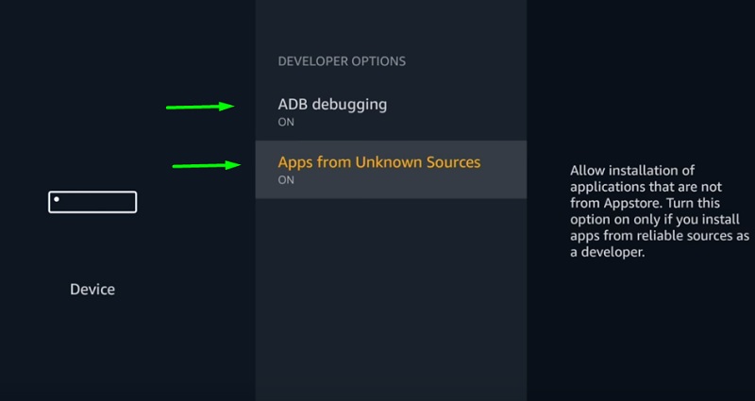Viewport: 755px width, 401px height.
Task: Click the Fire TV Stick device icon
Action: click(x=92, y=202)
